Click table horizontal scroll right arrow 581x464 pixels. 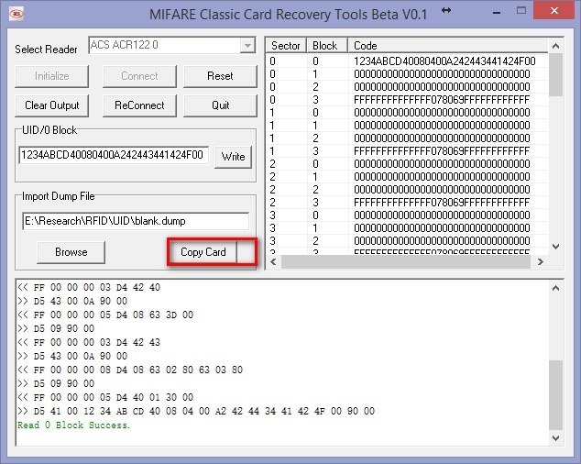pyautogui.click(x=541, y=262)
